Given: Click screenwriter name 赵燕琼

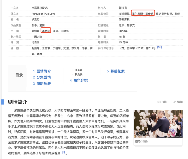Looking at the screenshot, I should (35, 48).
